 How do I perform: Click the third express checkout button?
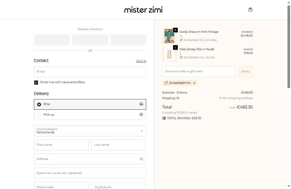pos(129,40)
